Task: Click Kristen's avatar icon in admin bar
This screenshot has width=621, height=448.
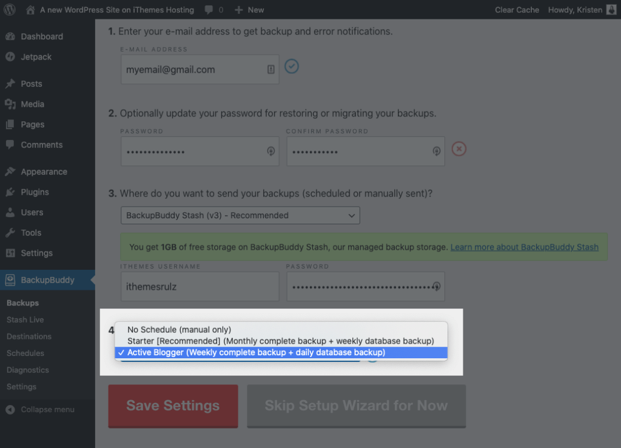Action: point(611,10)
